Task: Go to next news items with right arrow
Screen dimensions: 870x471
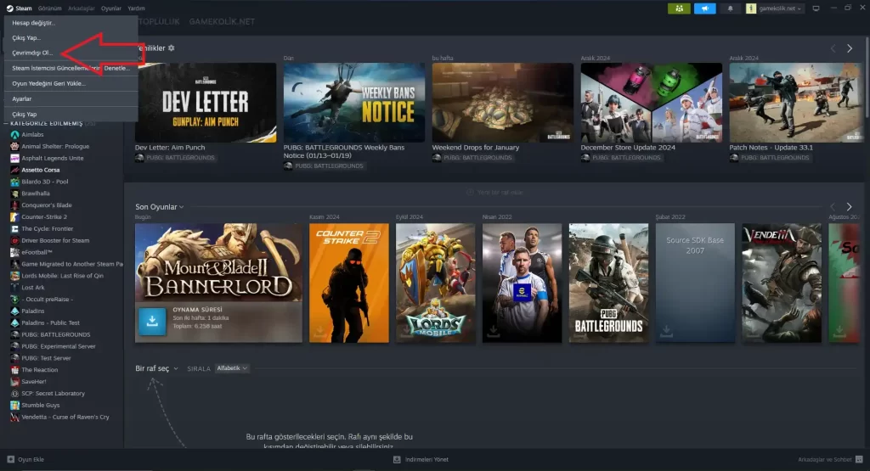Action: [x=850, y=48]
